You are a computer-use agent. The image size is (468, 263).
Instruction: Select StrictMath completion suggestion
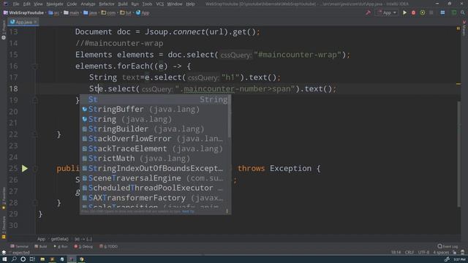coord(155,159)
